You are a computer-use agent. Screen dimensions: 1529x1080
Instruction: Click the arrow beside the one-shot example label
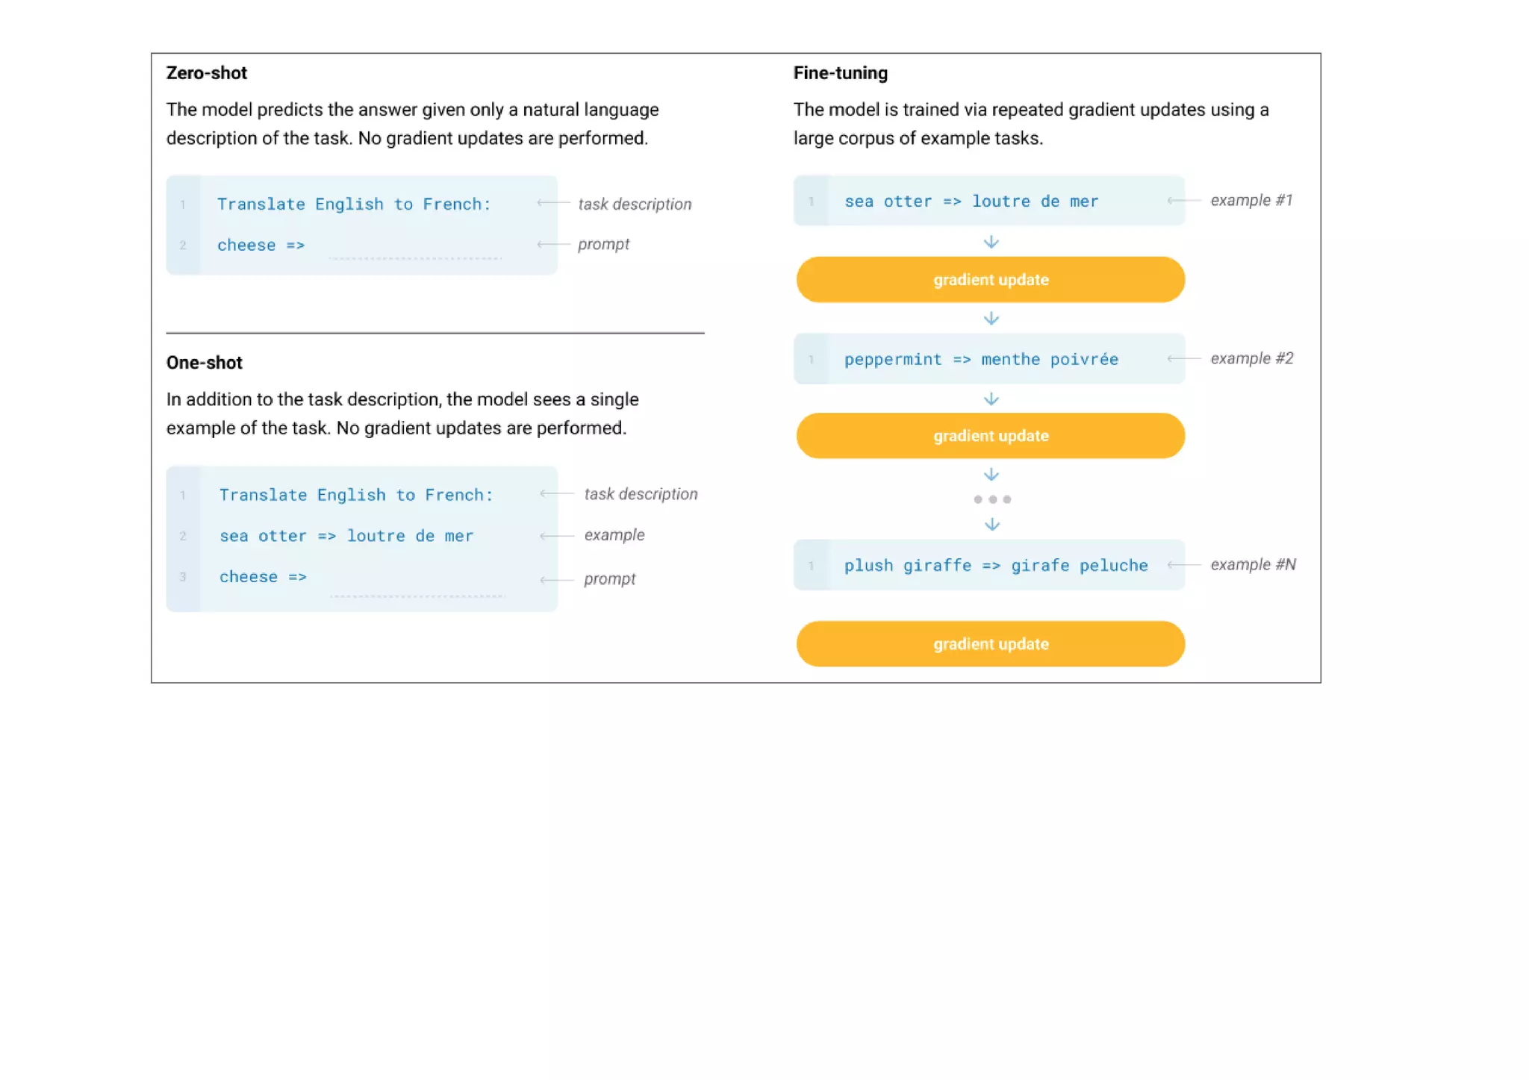(556, 535)
